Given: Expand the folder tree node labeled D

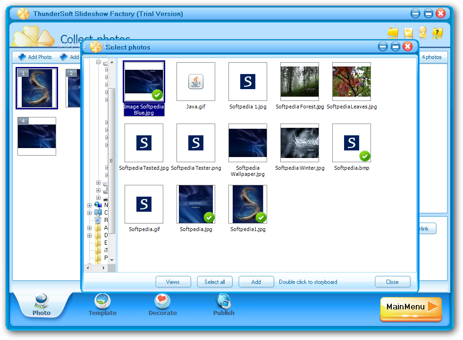Looking at the screenshot, I should [x=90, y=235].
